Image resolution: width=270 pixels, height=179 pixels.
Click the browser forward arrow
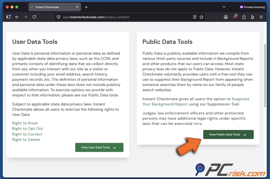(x=26, y=17)
